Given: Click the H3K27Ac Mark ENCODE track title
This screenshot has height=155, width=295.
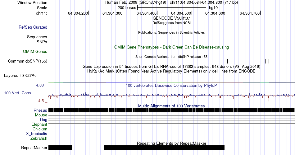Looking at the screenshot, I should coord(171,71).
